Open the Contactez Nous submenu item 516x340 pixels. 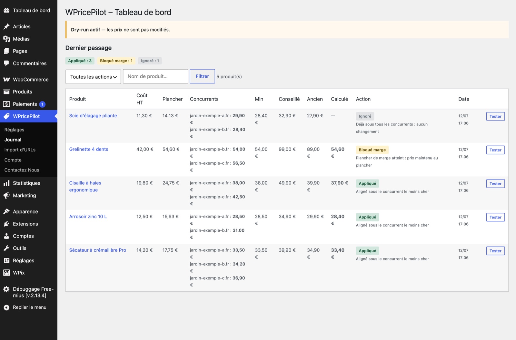point(22,170)
